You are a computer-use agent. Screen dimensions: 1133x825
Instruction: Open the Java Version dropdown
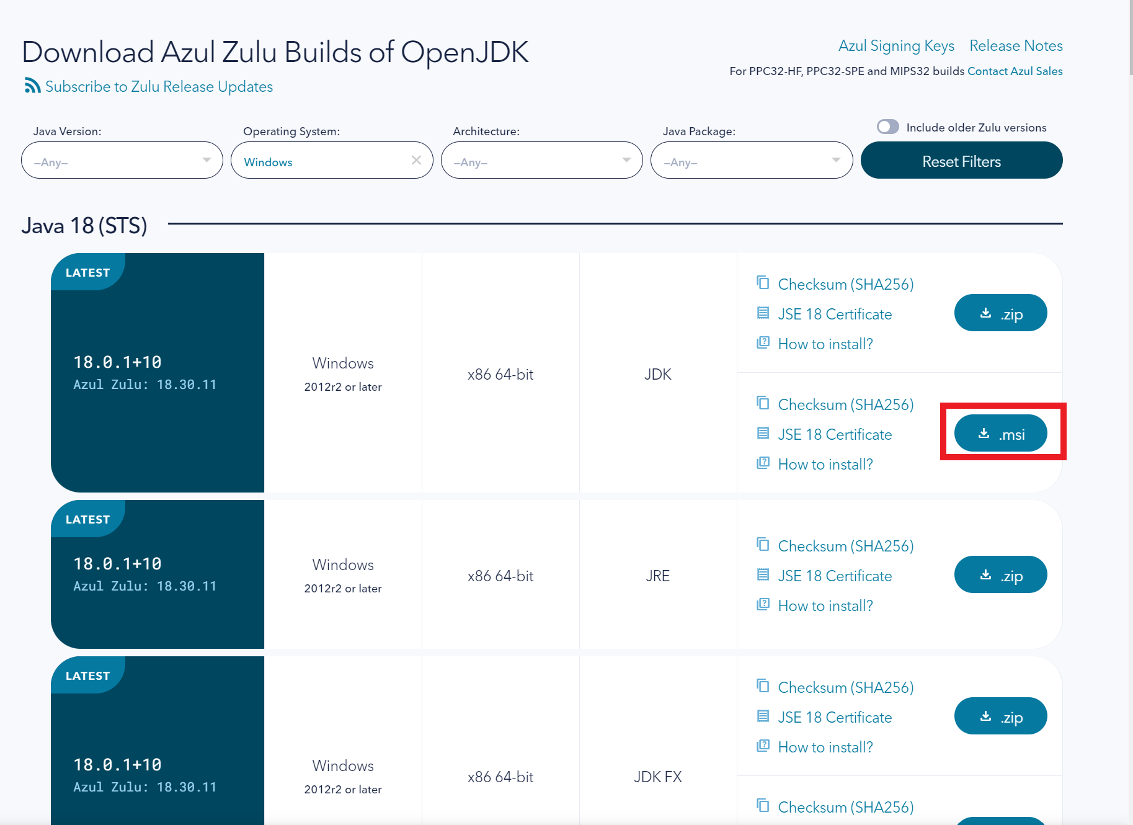122,161
